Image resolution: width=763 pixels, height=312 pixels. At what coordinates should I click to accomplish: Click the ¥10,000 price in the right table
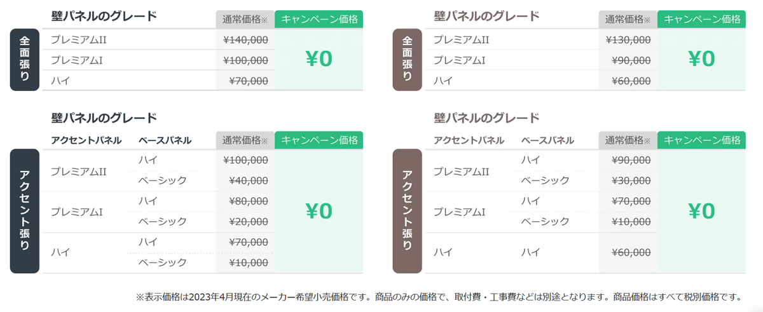pyautogui.click(x=631, y=221)
